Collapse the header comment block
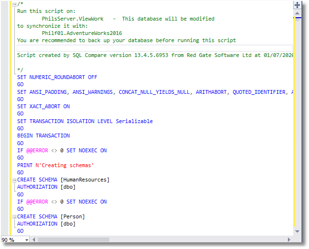309x249 pixels. [14, 5]
